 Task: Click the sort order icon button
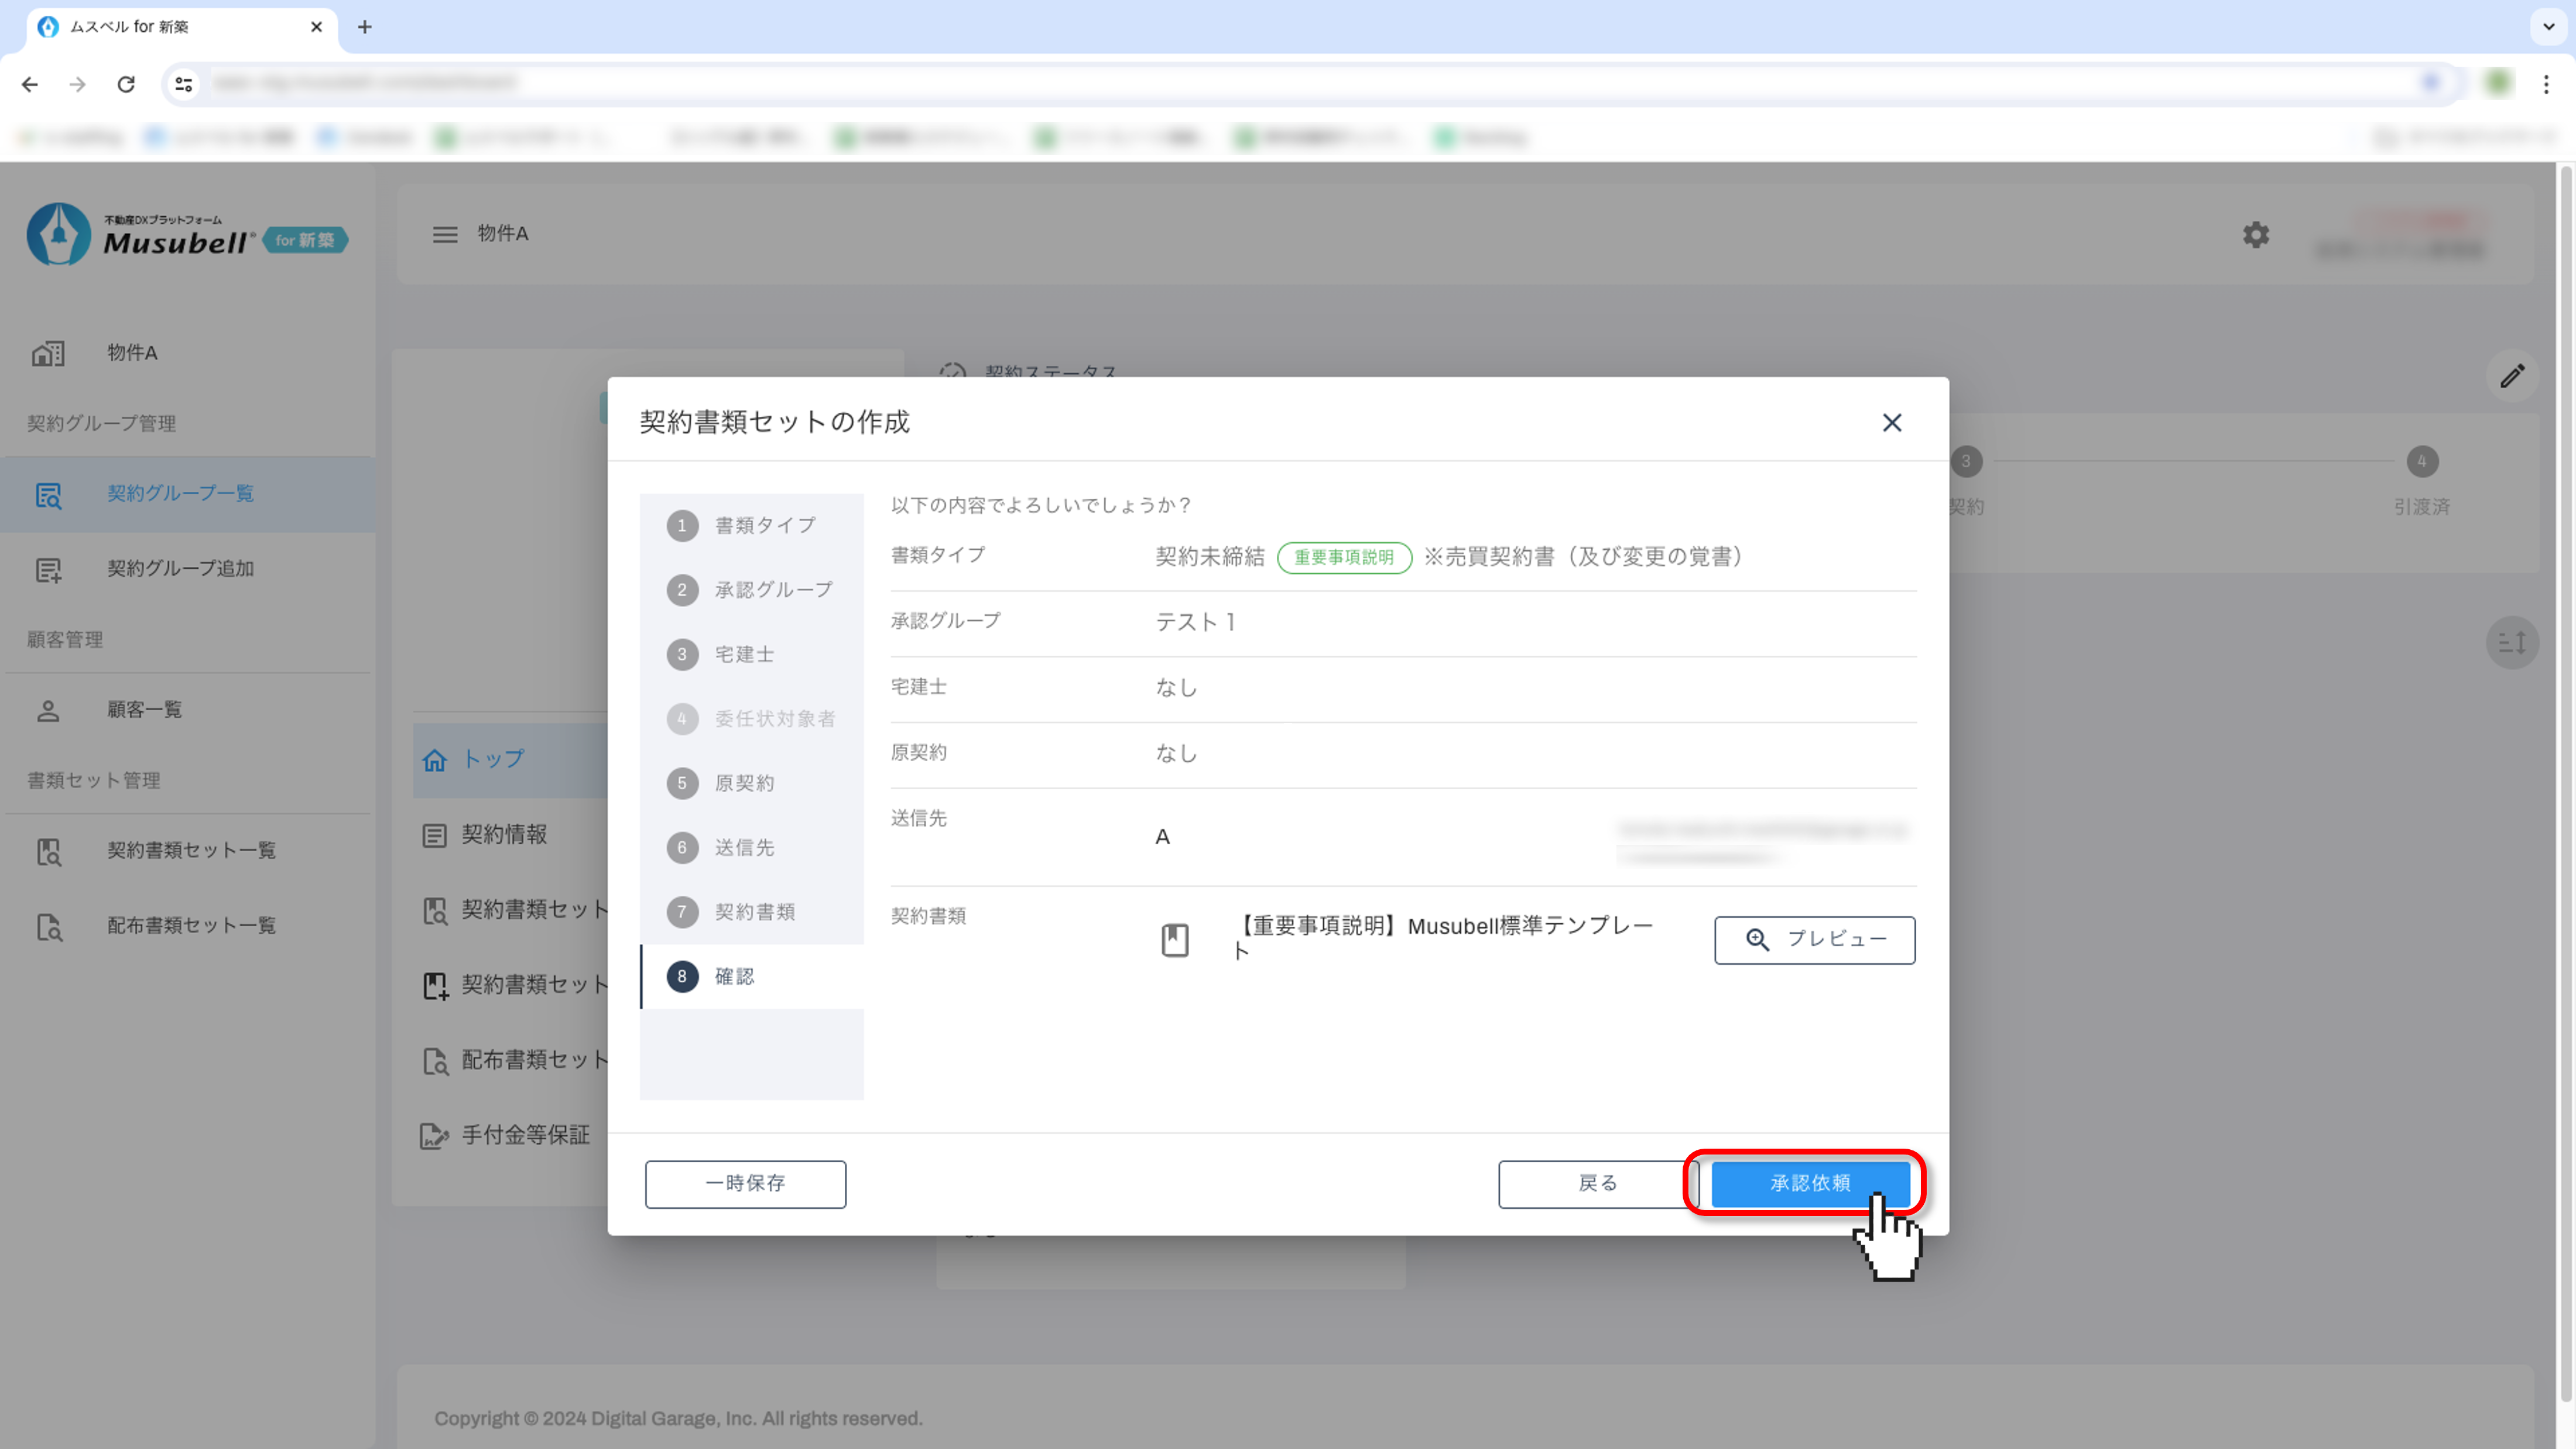click(x=2512, y=642)
